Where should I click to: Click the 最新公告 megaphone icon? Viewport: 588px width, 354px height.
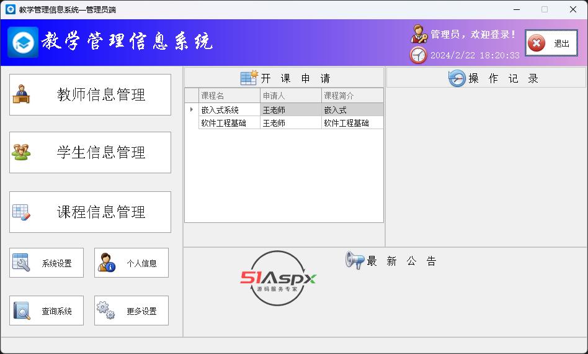355,260
